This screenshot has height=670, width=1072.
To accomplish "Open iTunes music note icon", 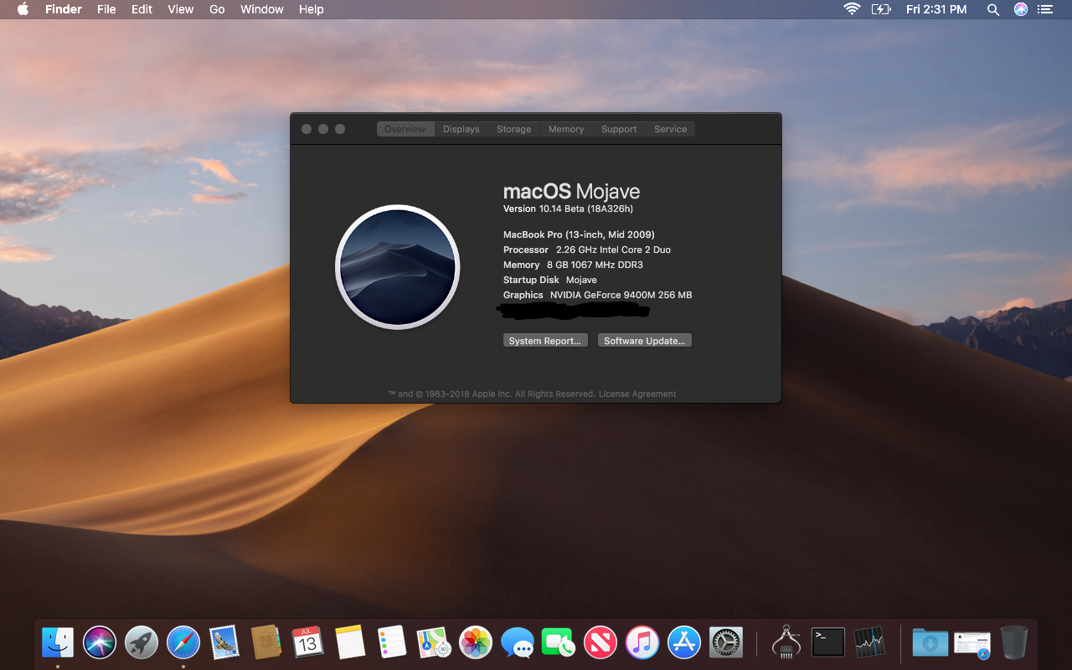I will coord(642,642).
